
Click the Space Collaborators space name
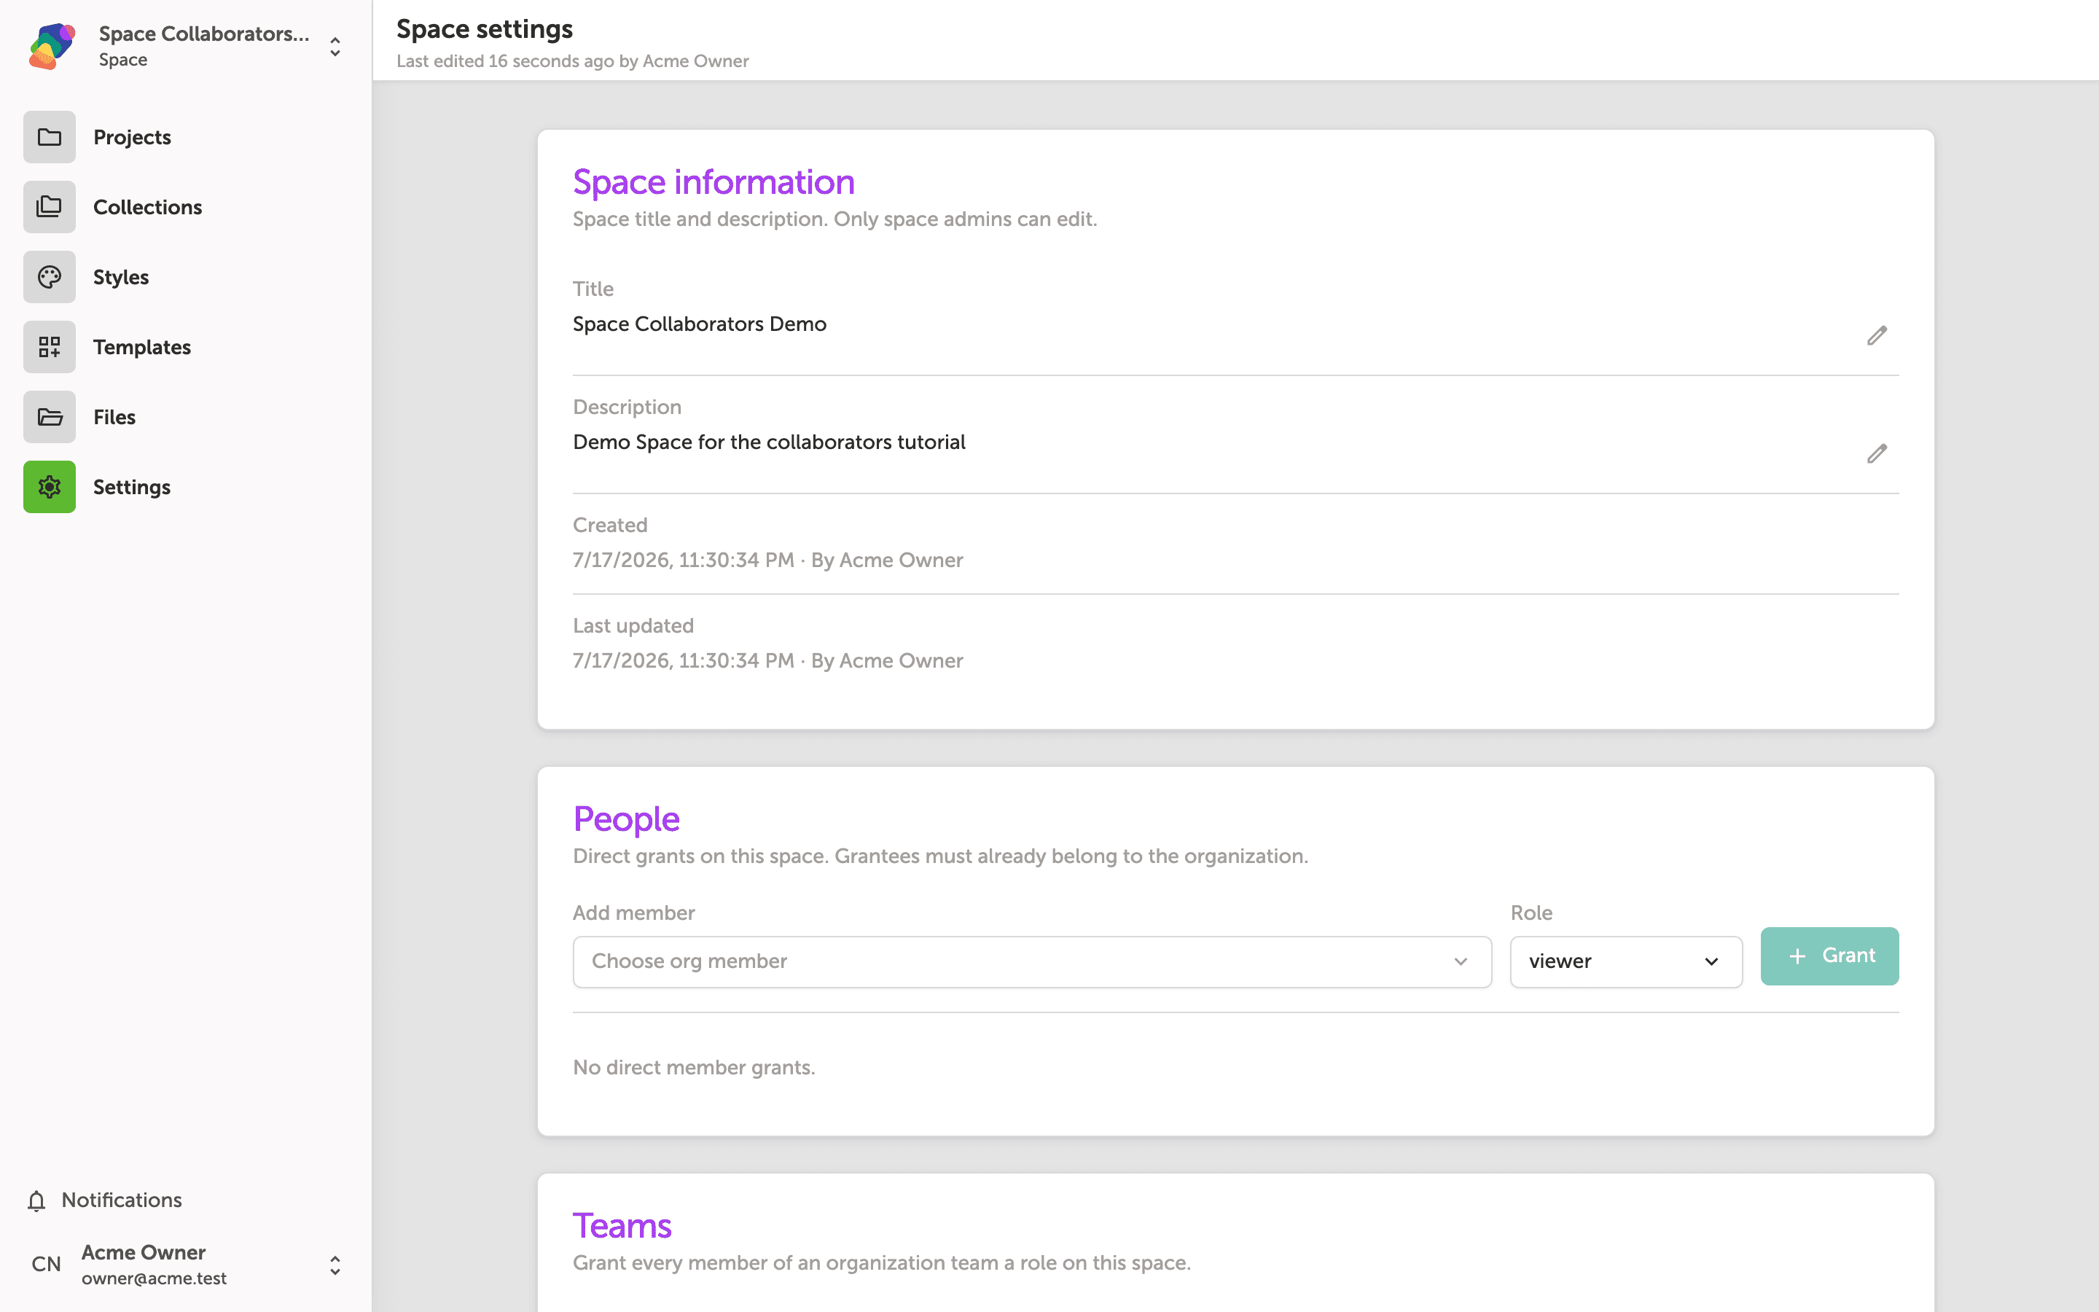point(204,34)
